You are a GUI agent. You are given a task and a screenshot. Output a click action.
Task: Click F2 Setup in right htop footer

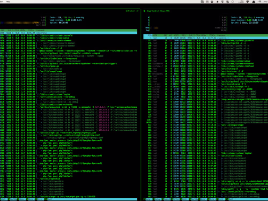coord(157,199)
